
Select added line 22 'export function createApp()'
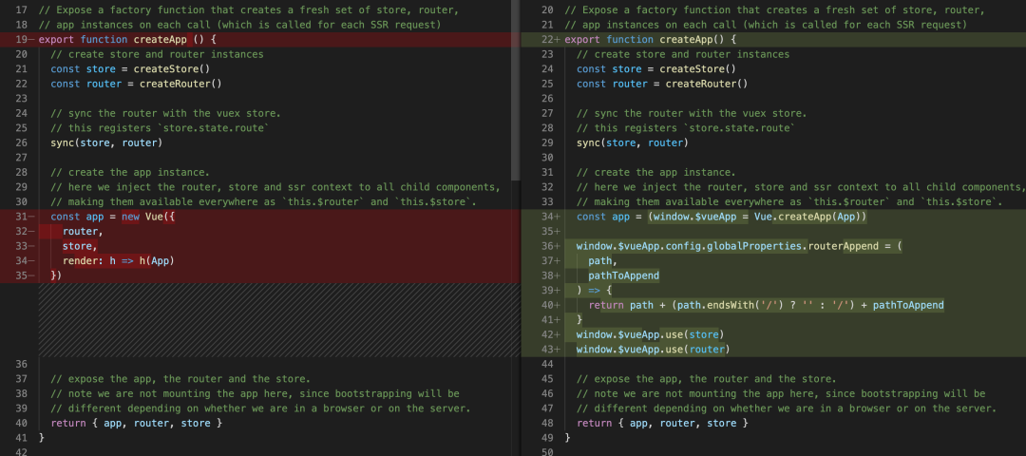click(x=772, y=39)
